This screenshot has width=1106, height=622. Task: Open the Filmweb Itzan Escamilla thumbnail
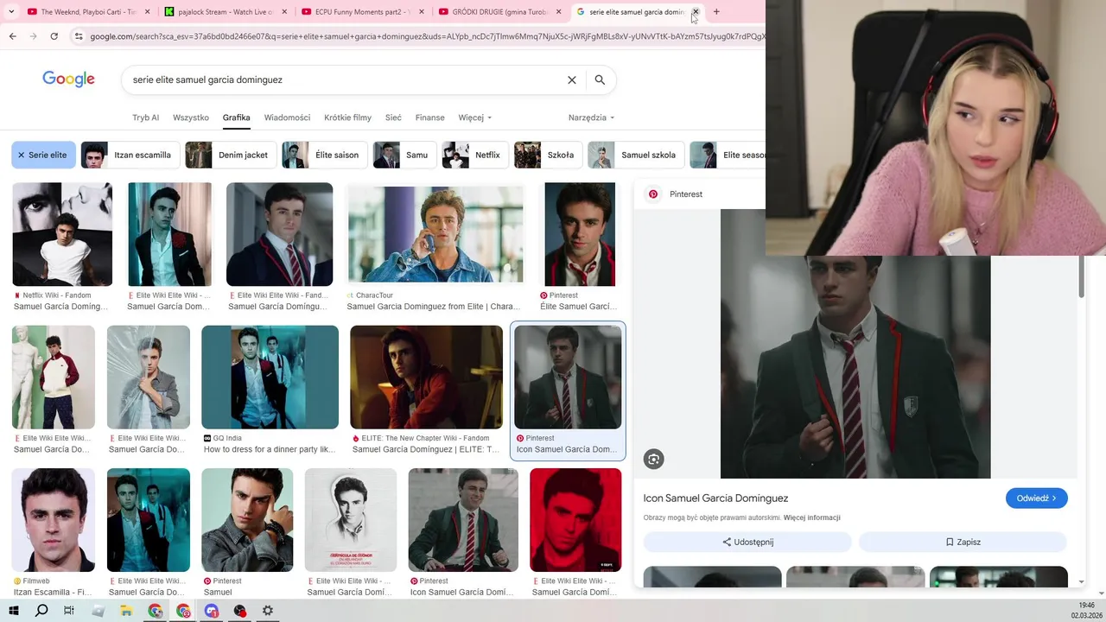(x=54, y=520)
